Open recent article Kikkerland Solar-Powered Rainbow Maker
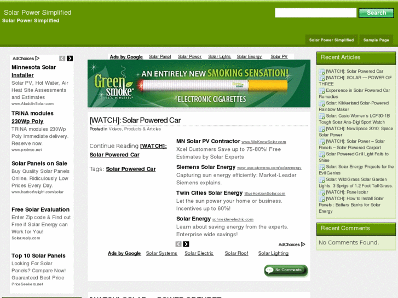 pyautogui.click(x=354, y=106)
